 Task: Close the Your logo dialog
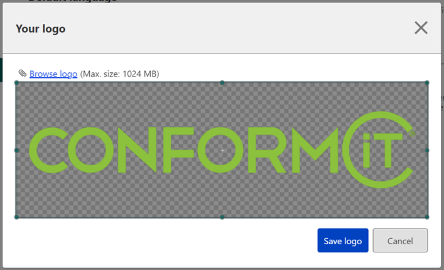tap(421, 28)
